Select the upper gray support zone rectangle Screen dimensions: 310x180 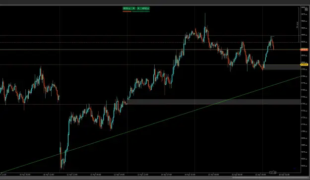(282, 67)
